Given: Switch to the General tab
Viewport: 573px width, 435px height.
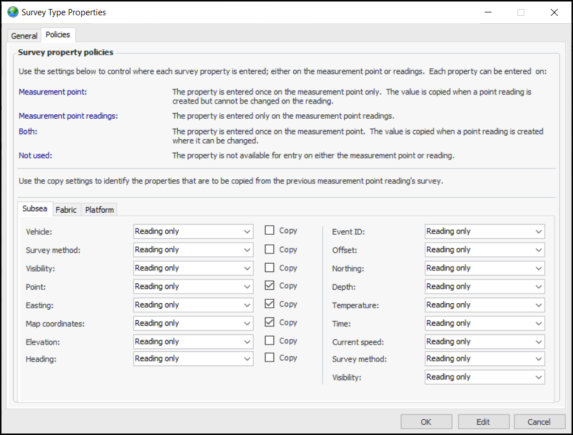Looking at the screenshot, I should coord(24,36).
